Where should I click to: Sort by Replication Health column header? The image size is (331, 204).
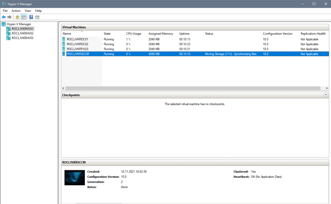click(314, 34)
